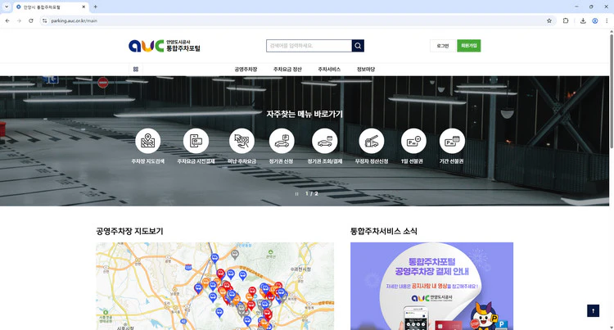Expand the 주차서비스 menu
This screenshot has width=614, height=330.
[329, 70]
